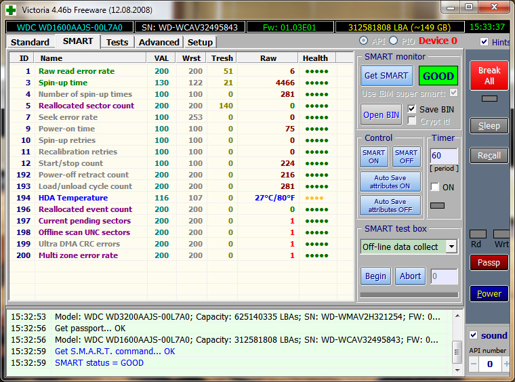Click the Passp button
This screenshot has height=382, width=515.
(489, 263)
